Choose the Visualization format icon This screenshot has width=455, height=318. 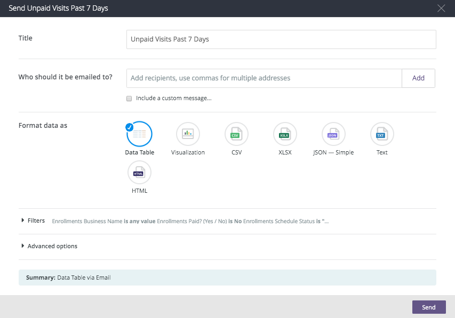coord(188,134)
